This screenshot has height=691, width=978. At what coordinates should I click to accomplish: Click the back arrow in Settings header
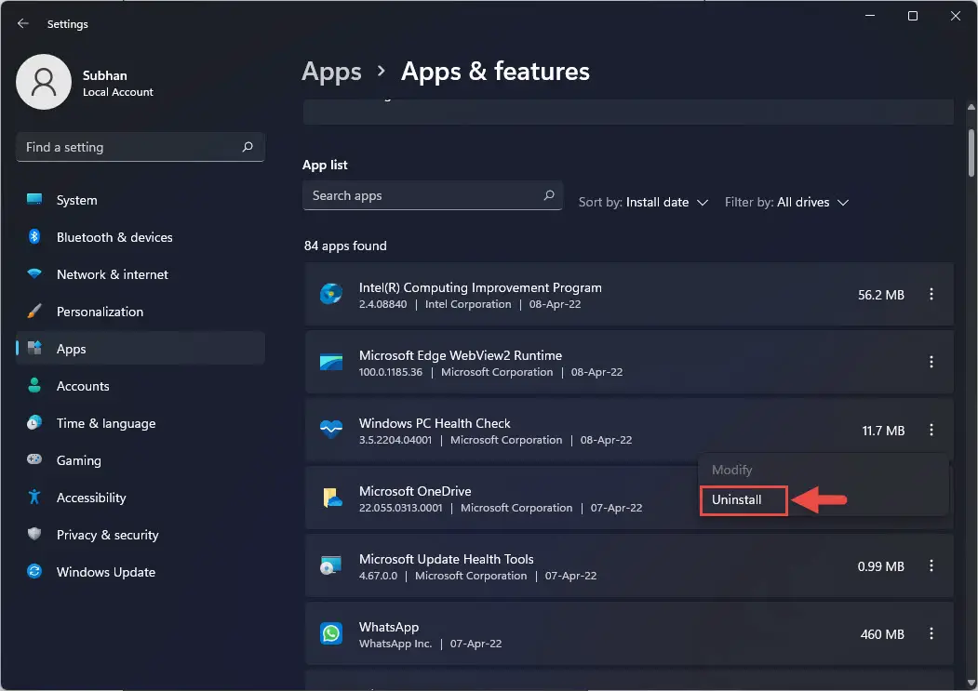tap(23, 23)
